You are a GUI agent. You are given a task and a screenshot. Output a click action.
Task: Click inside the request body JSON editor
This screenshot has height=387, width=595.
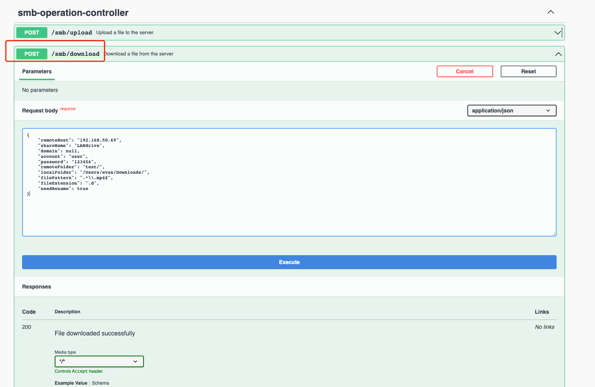click(289, 182)
